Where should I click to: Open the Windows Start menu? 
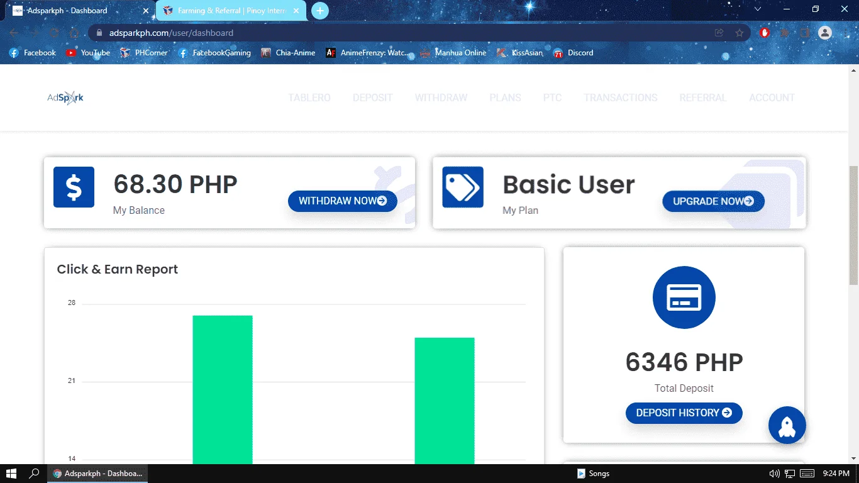pyautogui.click(x=11, y=474)
